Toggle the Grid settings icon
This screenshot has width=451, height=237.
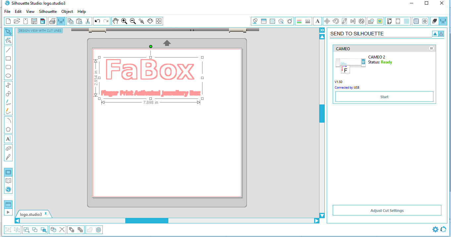pos(407,21)
